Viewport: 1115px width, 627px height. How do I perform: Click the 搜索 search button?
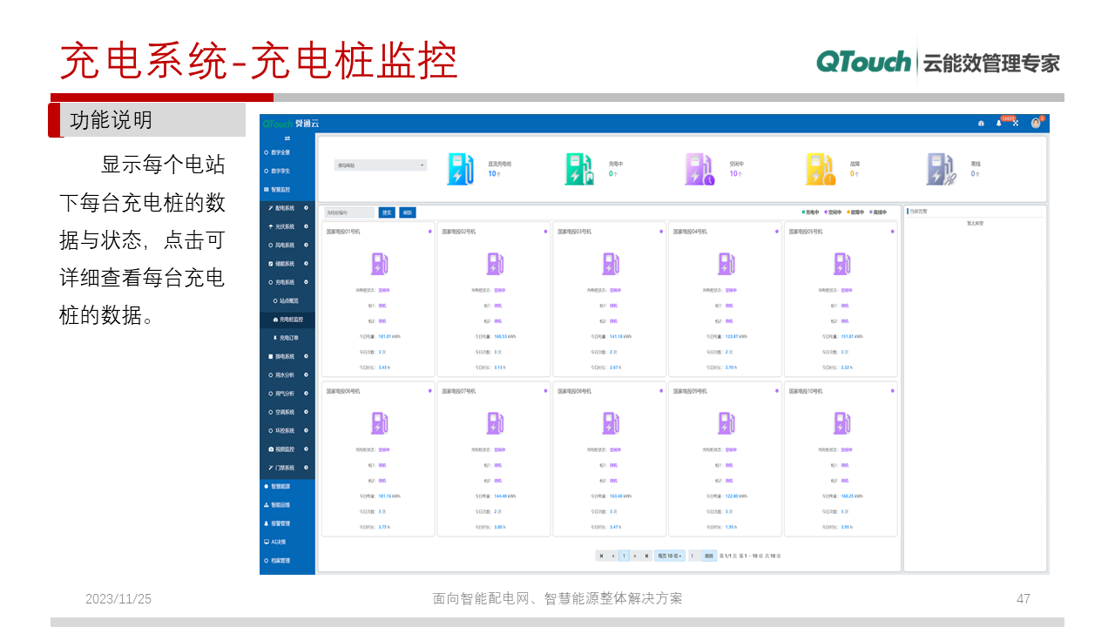click(387, 212)
